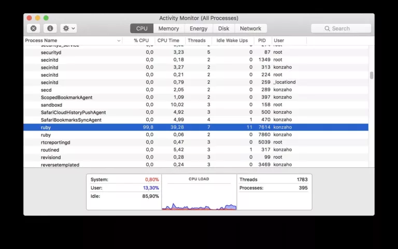Viewport: 398px width, 249px height.
Task: Focus the Search input field
Action: [x=341, y=28]
